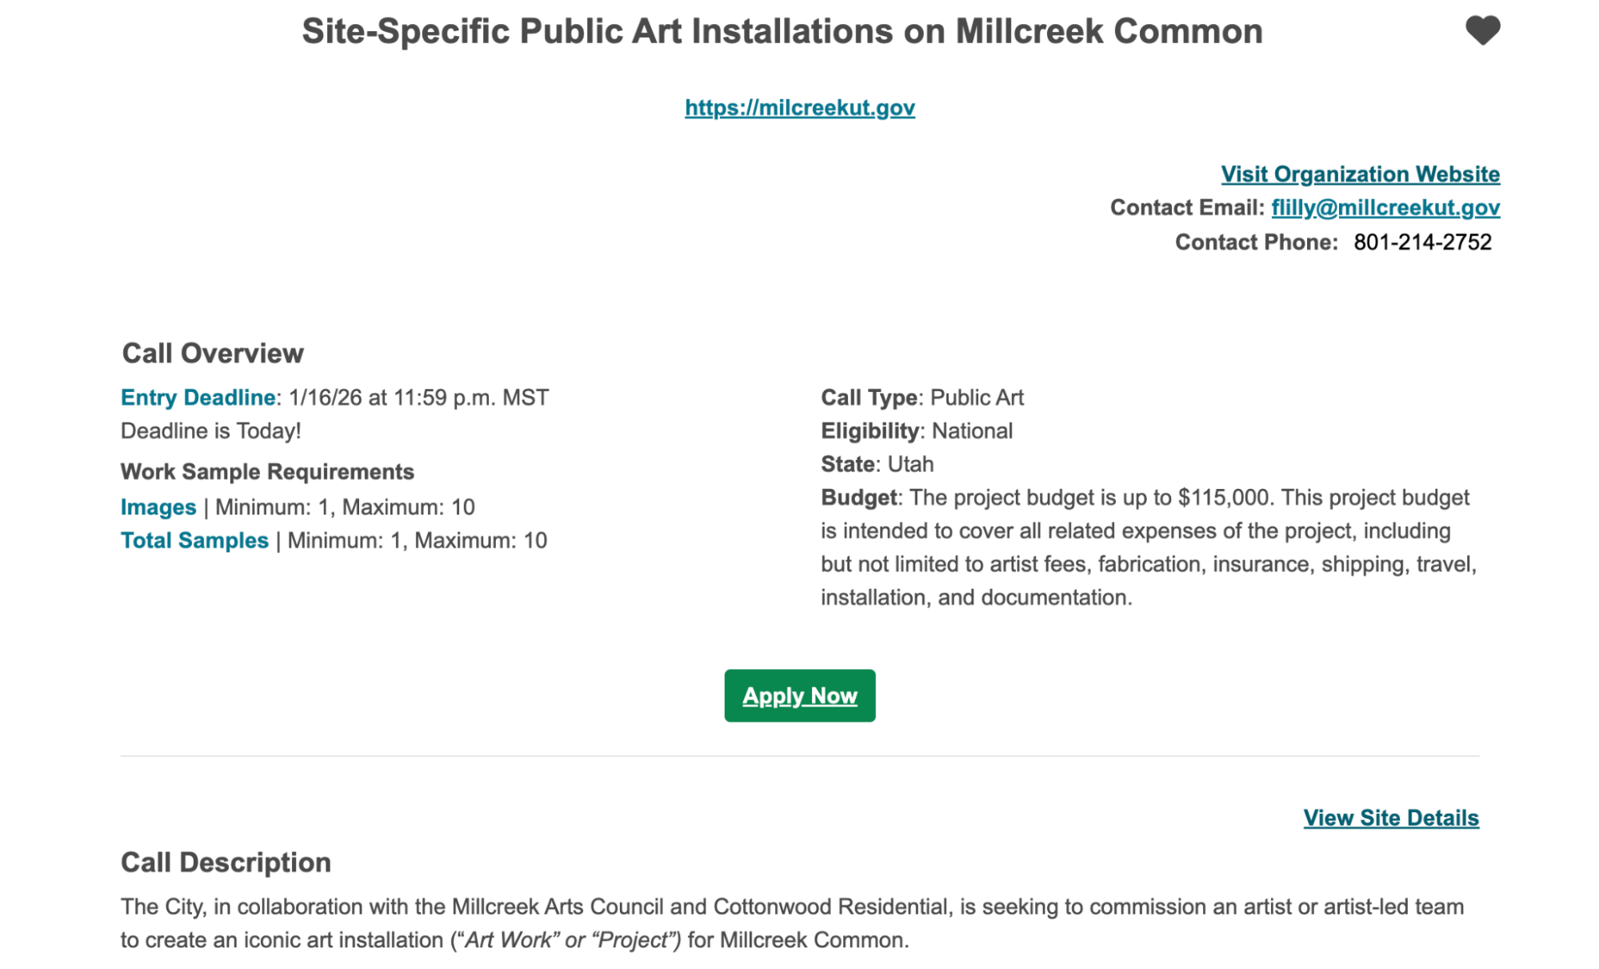Open the View Site Details link
Screen dimensions: 1599x969
[1390, 818]
